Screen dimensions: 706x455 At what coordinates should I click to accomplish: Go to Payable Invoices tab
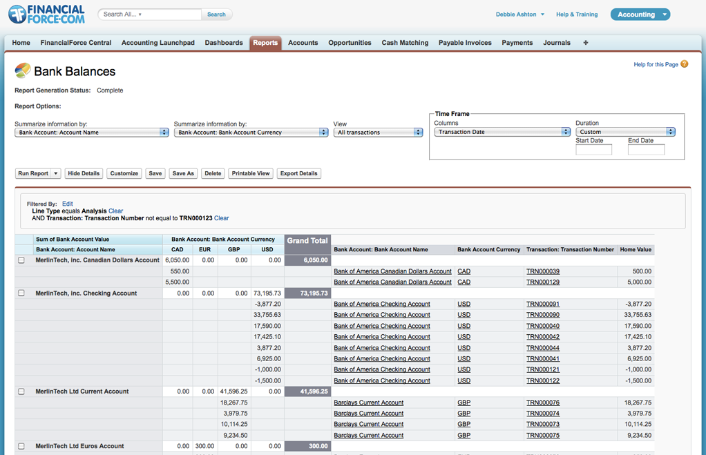pos(465,43)
